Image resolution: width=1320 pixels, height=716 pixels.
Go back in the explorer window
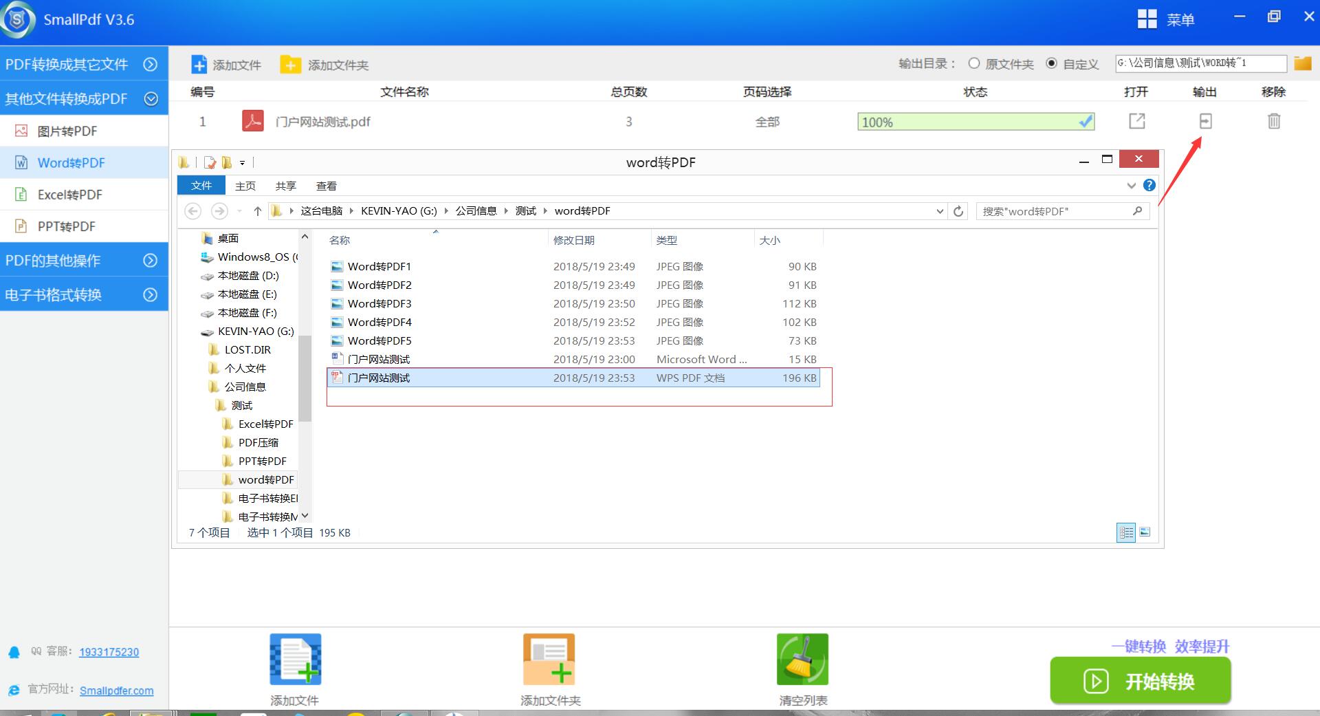point(193,211)
